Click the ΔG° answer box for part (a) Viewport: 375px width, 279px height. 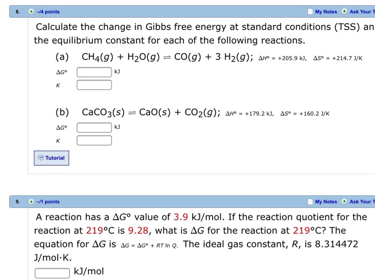tap(94, 72)
